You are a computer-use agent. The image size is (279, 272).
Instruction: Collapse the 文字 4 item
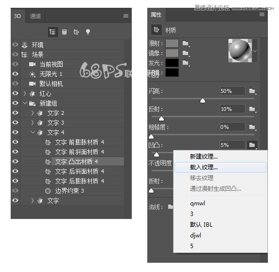(x=33, y=132)
